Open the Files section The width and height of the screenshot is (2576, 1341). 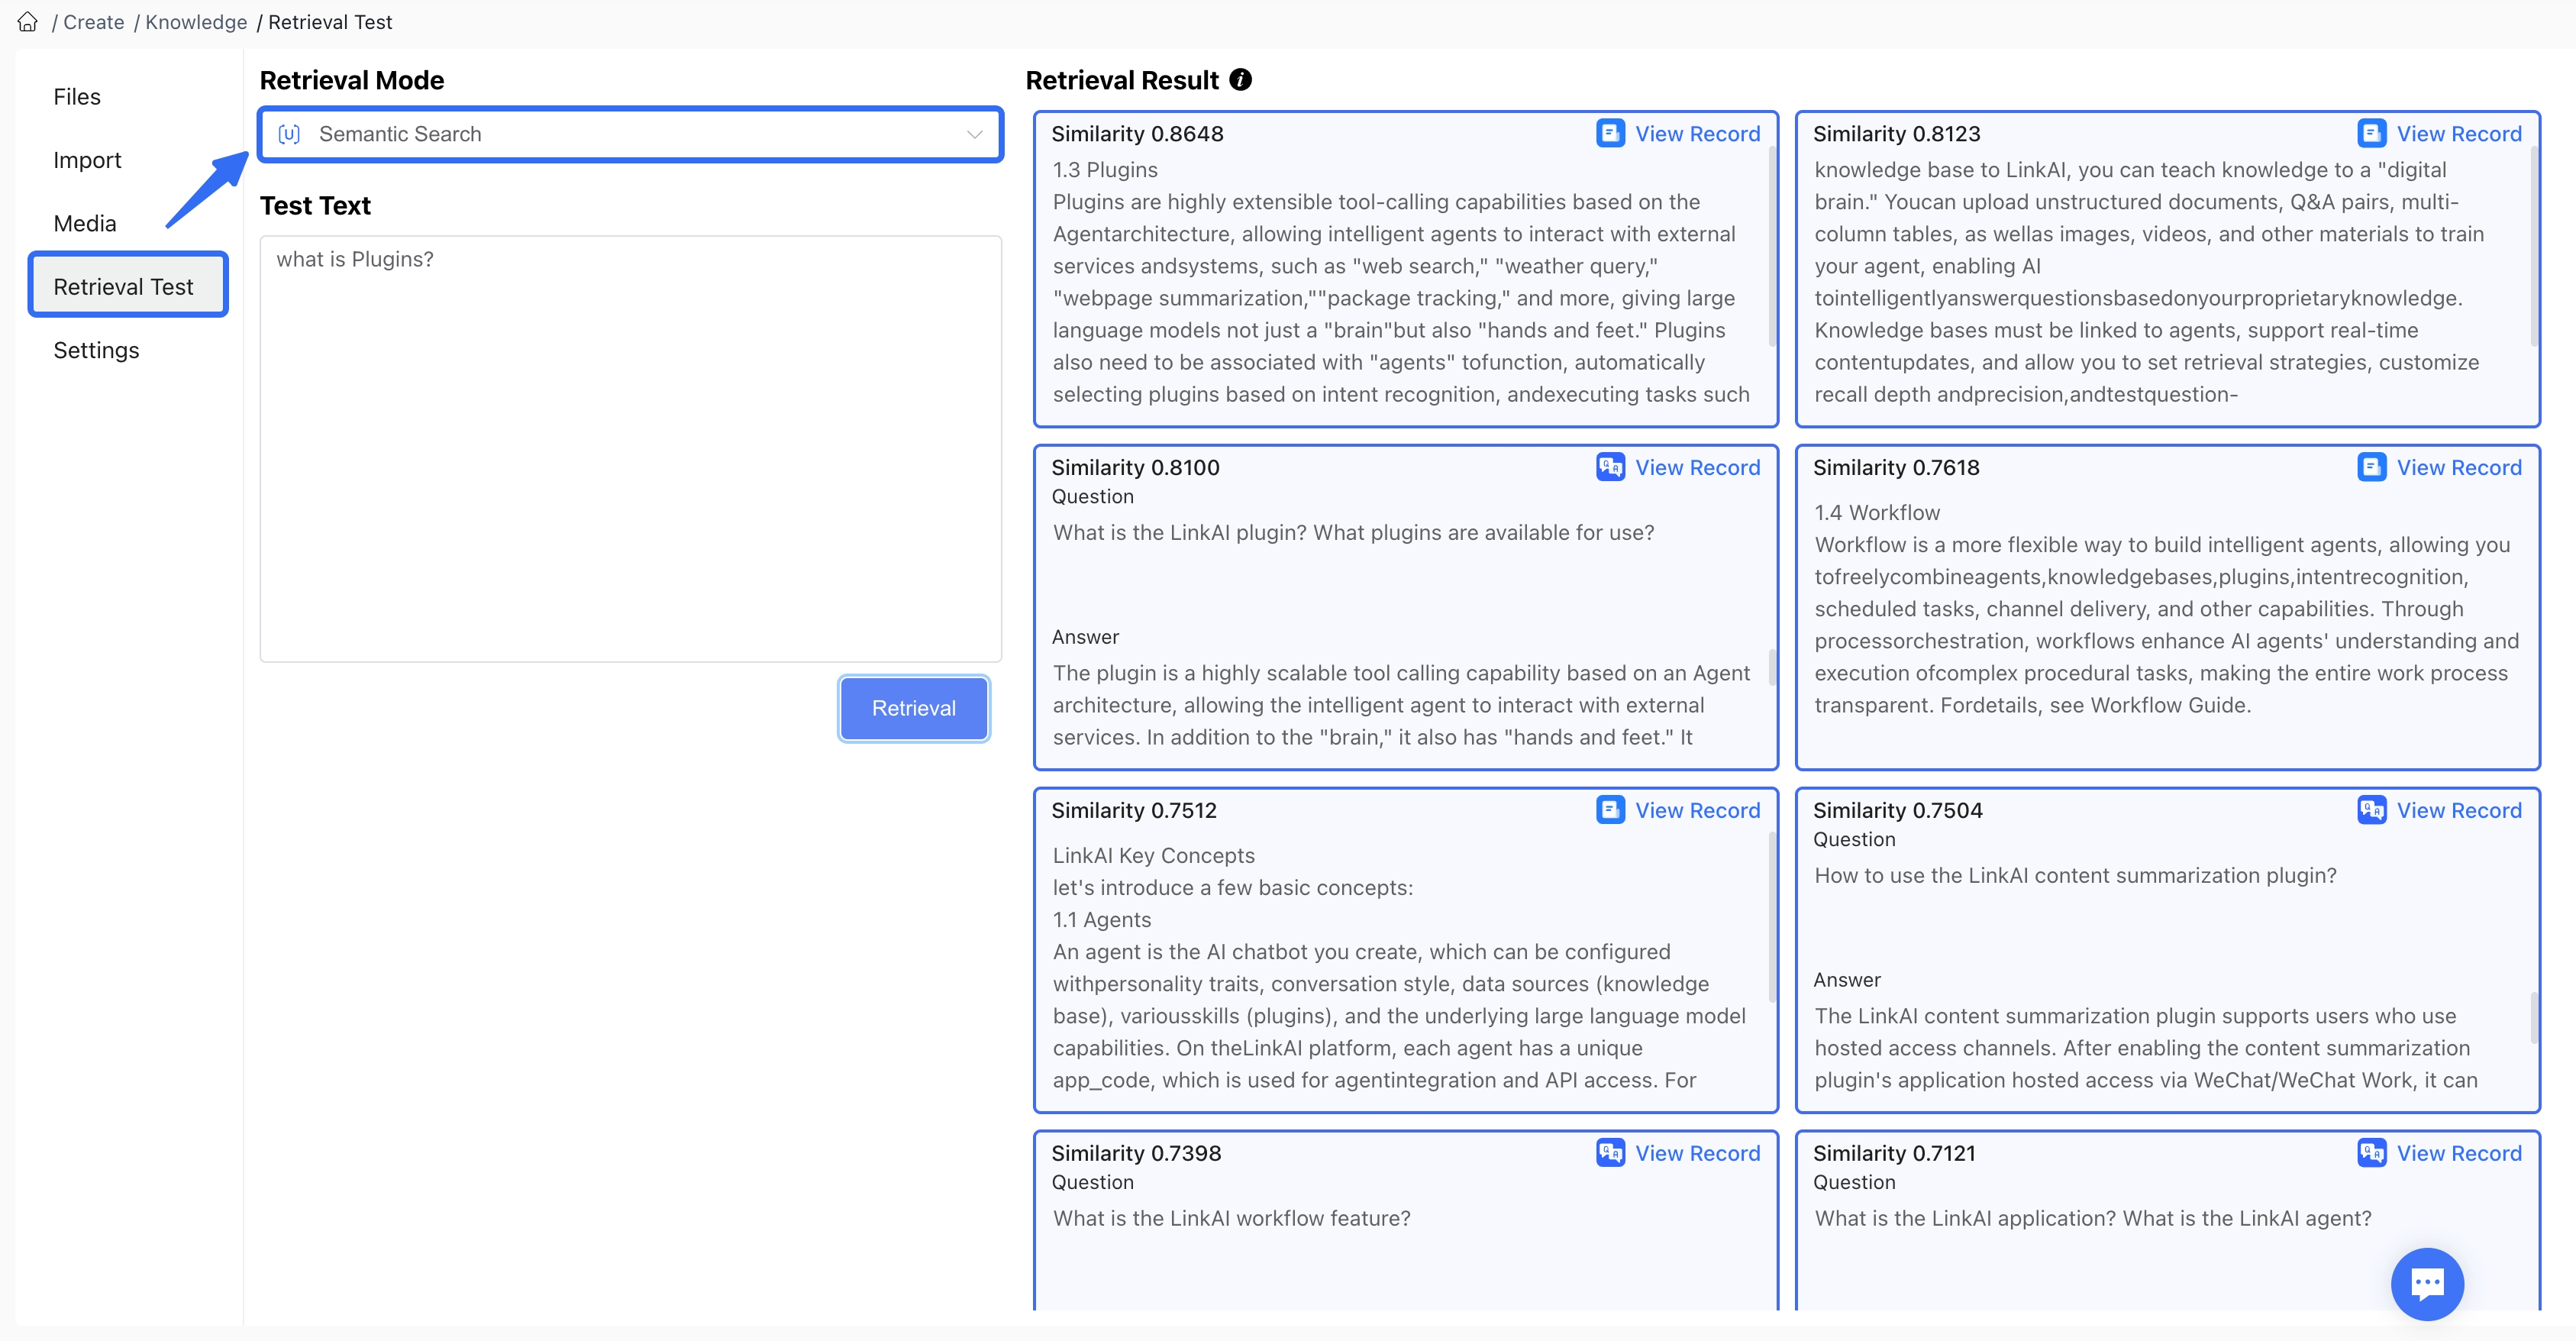(x=77, y=97)
